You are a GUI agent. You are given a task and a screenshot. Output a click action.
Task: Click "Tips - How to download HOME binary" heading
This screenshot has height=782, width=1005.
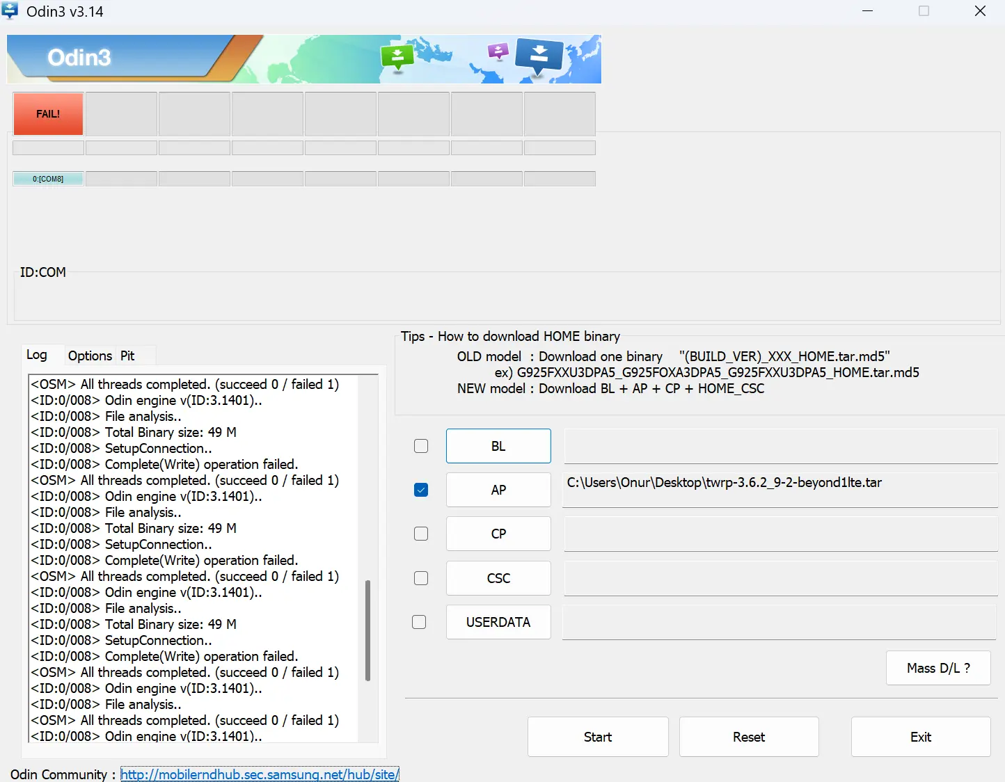pyautogui.click(x=510, y=336)
